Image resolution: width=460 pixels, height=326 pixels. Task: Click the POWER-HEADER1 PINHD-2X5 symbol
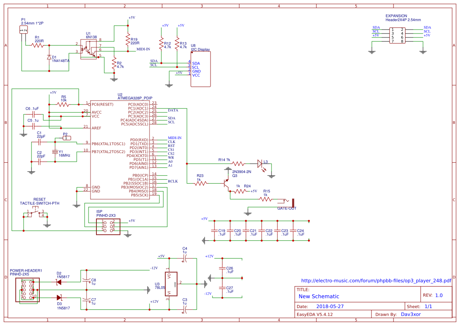(28, 290)
